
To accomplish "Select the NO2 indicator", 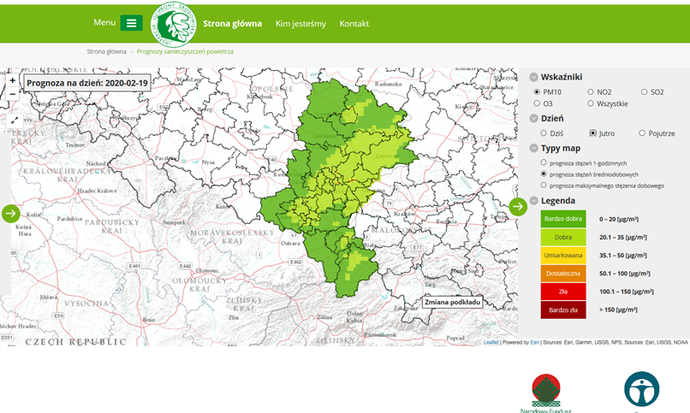I will coord(591,91).
